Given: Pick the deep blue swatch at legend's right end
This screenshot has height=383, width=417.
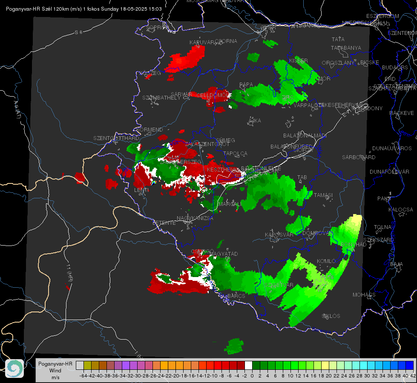Looking at the screenshot, I should pyautogui.click(x=410, y=365).
